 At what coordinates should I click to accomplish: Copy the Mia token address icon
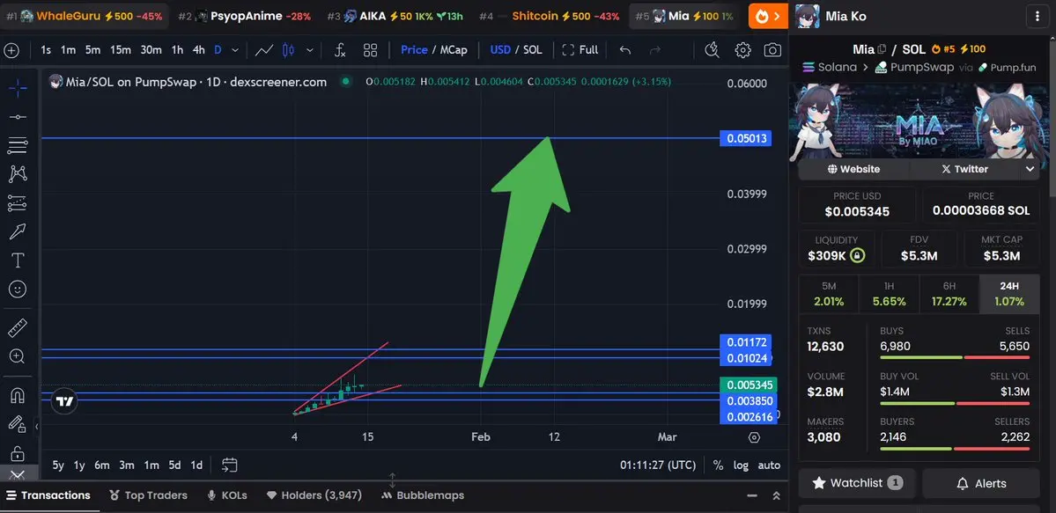tap(882, 48)
